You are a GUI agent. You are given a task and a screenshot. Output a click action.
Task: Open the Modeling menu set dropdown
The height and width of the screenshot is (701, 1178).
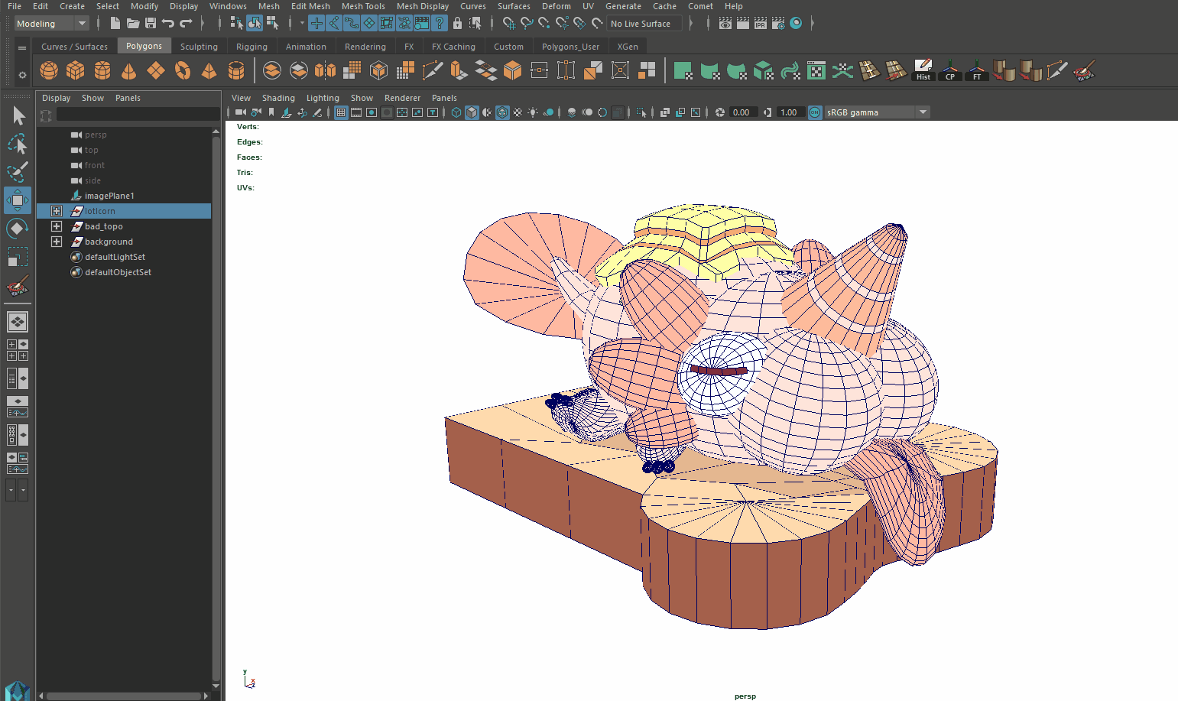[x=52, y=24]
